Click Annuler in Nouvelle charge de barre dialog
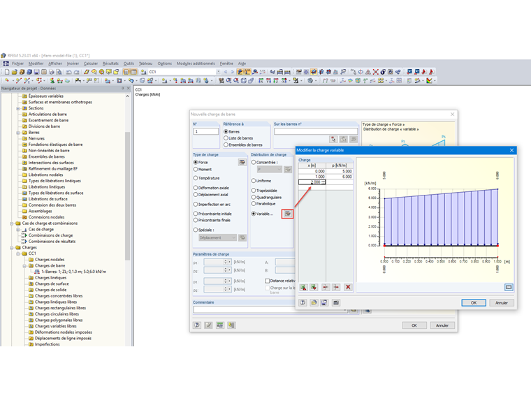 442,325
